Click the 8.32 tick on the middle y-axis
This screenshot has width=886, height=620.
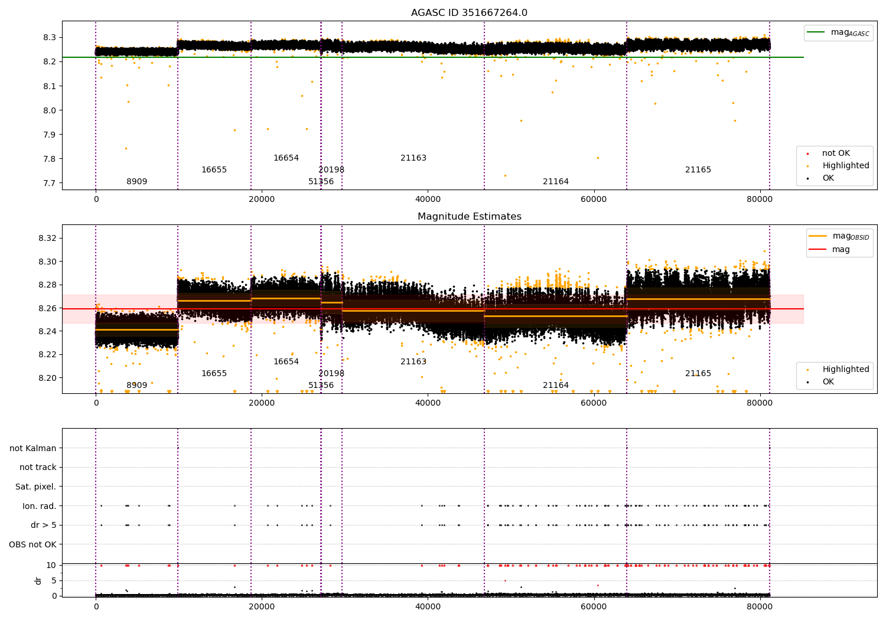[47, 239]
